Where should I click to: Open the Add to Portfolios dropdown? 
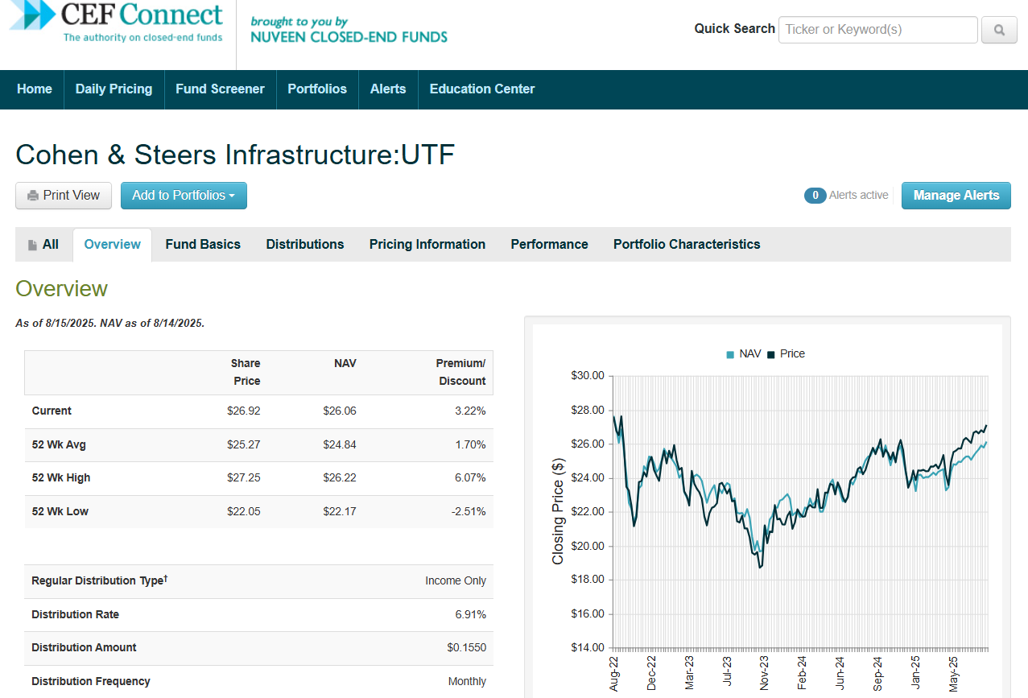coord(184,196)
